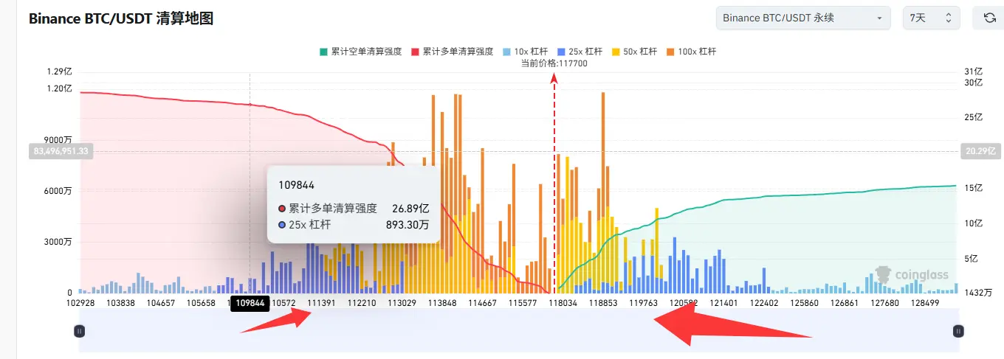This screenshot has width=1004, height=359.
Task: Open the Binance BTC/USDT 永续 dropdown
Action: coord(803,18)
